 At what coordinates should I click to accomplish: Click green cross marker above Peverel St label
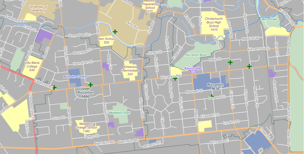tap(212, 96)
